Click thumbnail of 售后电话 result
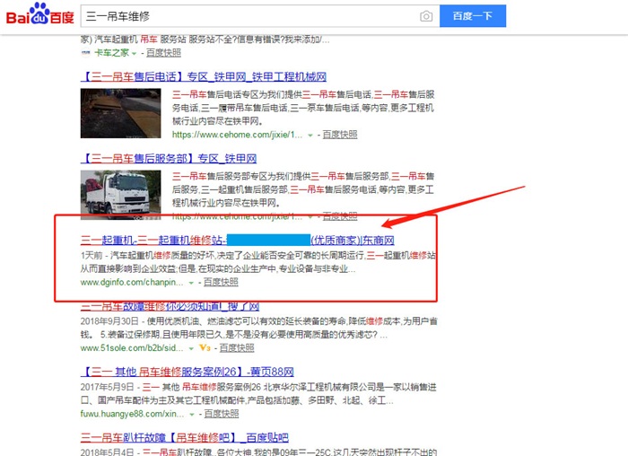628x456 pixels. click(120, 113)
